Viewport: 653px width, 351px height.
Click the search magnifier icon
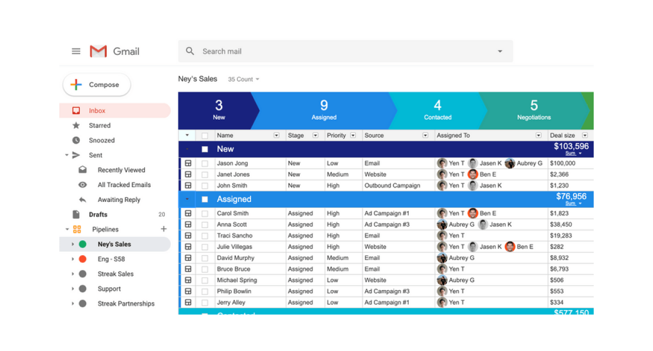[190, 51]
